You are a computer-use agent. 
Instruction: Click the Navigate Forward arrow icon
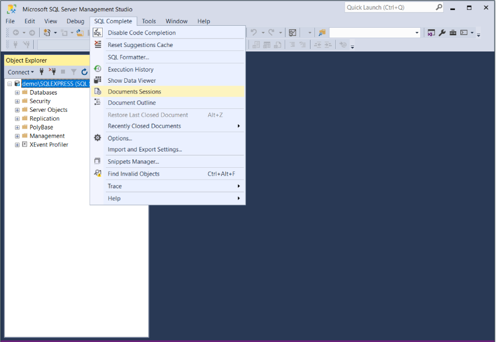(32, 33)
